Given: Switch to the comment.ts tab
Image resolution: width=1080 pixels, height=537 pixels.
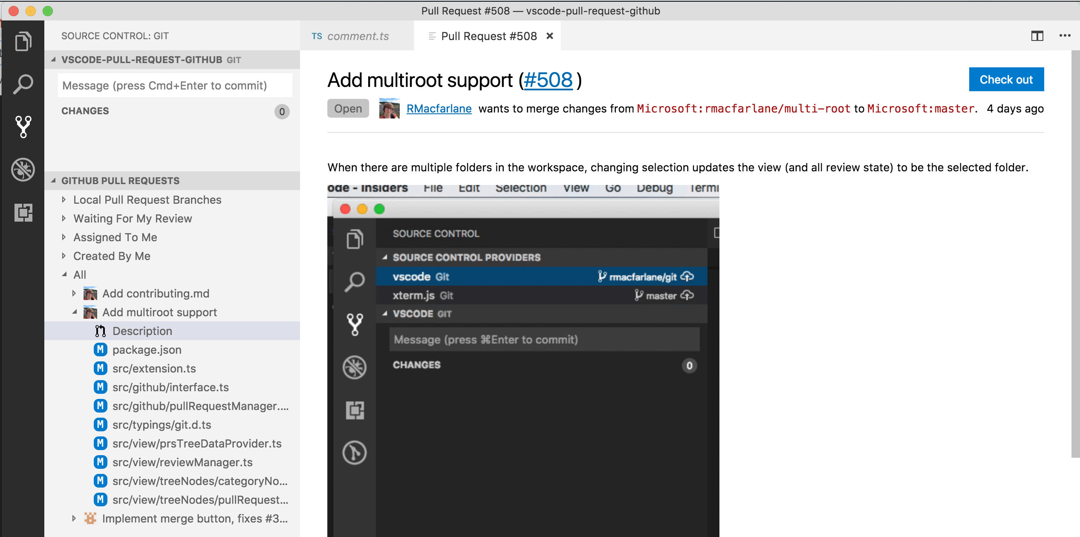Looking at the screenshot, I should coord(357,36).
